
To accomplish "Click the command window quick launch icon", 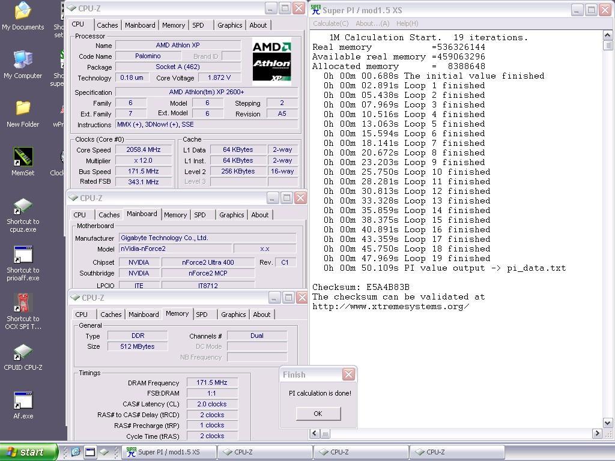I will [x=90, y=452].
